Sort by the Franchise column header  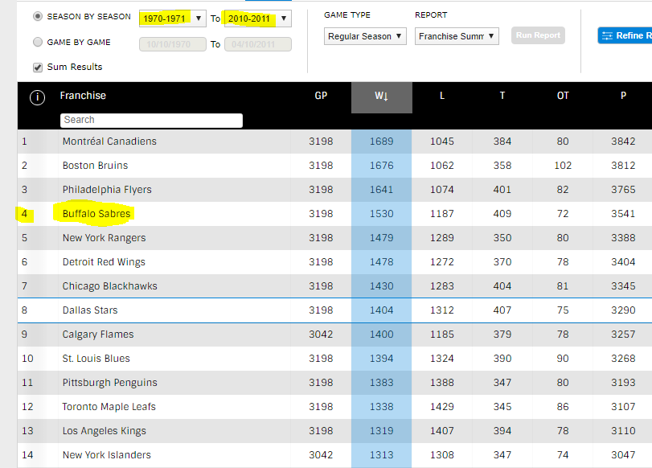pyautogui.click(x=83, y=96)
